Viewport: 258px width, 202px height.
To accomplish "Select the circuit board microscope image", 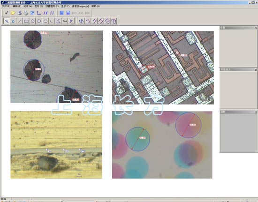I will [163, 67].
